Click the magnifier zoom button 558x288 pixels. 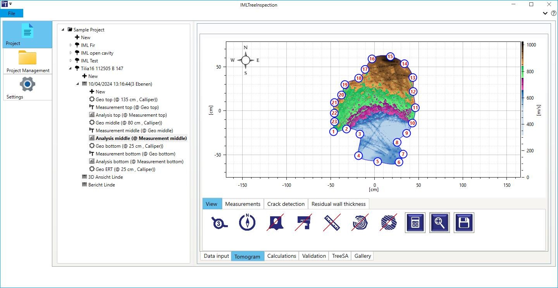[x=439, y=222]
